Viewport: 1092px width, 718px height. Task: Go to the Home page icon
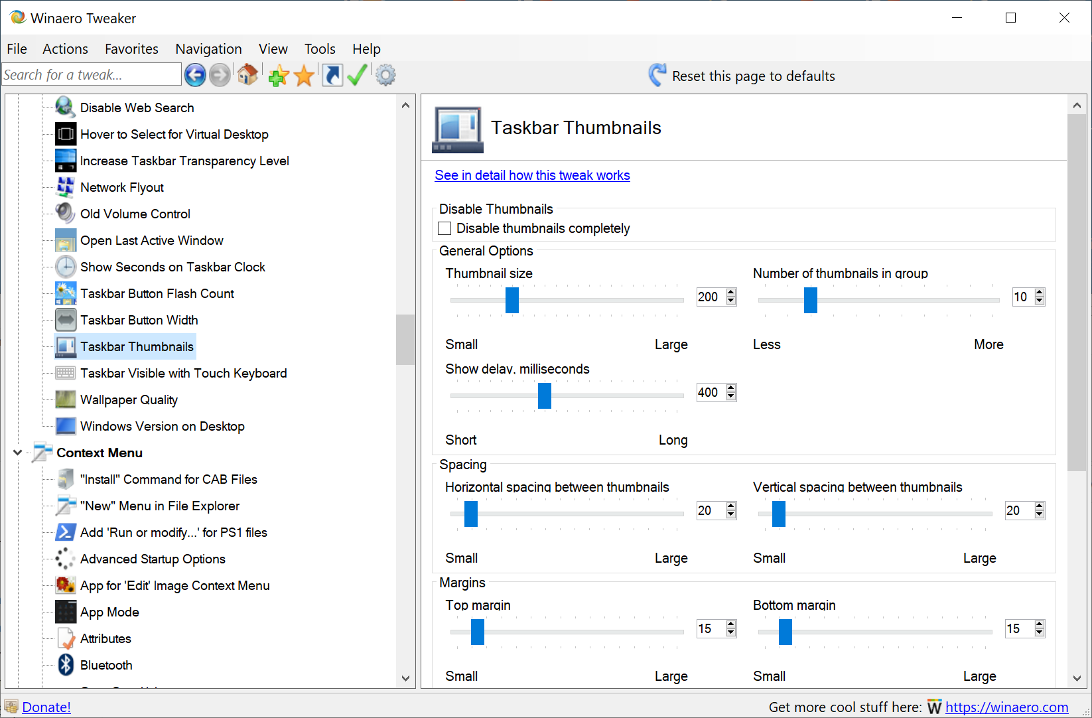coord(248,75)
